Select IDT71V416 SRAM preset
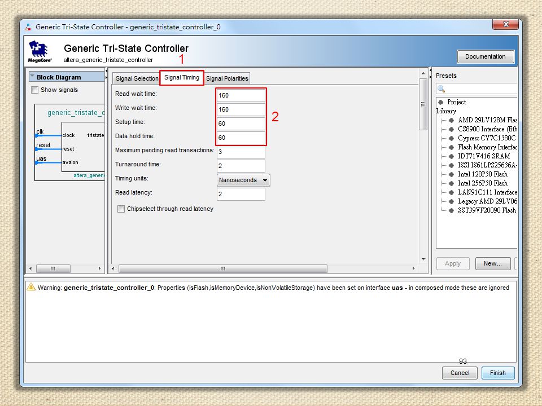 tap(484, 156)
